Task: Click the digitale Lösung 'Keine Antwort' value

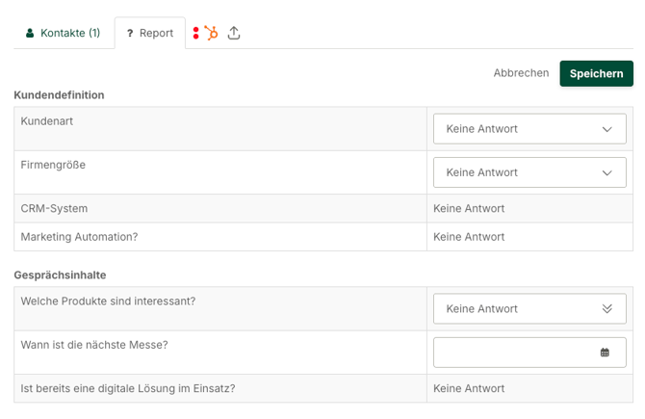Action: (x=469, y=388)
